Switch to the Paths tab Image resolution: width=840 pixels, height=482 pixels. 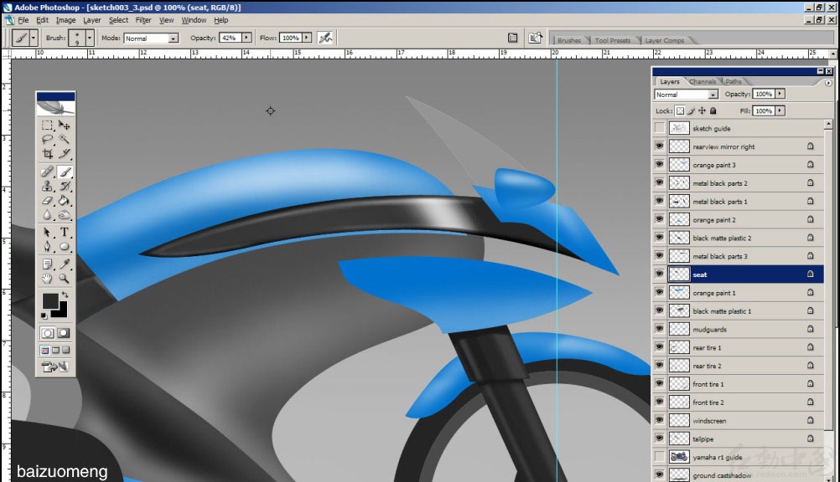point(734,81)
